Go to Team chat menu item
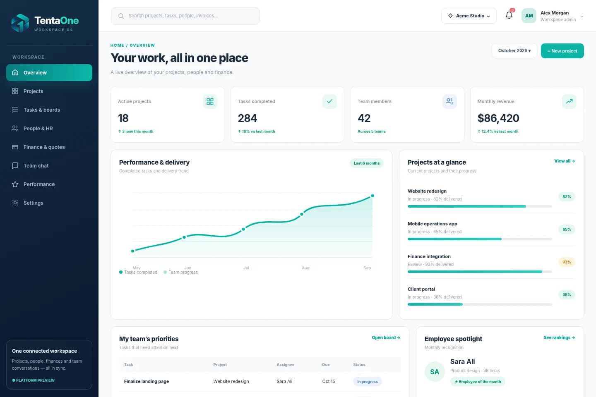 [x=49, y=165]
